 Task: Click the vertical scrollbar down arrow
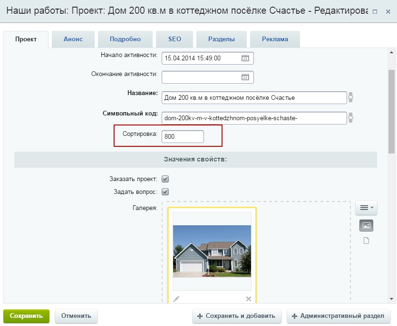(391, 299)
